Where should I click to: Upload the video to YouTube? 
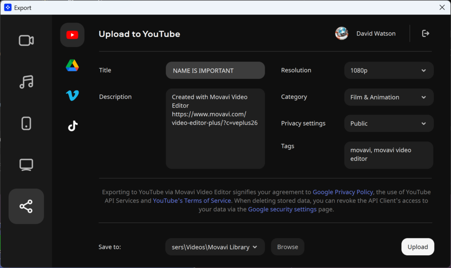pyautogui.click(x=417, y=247)
